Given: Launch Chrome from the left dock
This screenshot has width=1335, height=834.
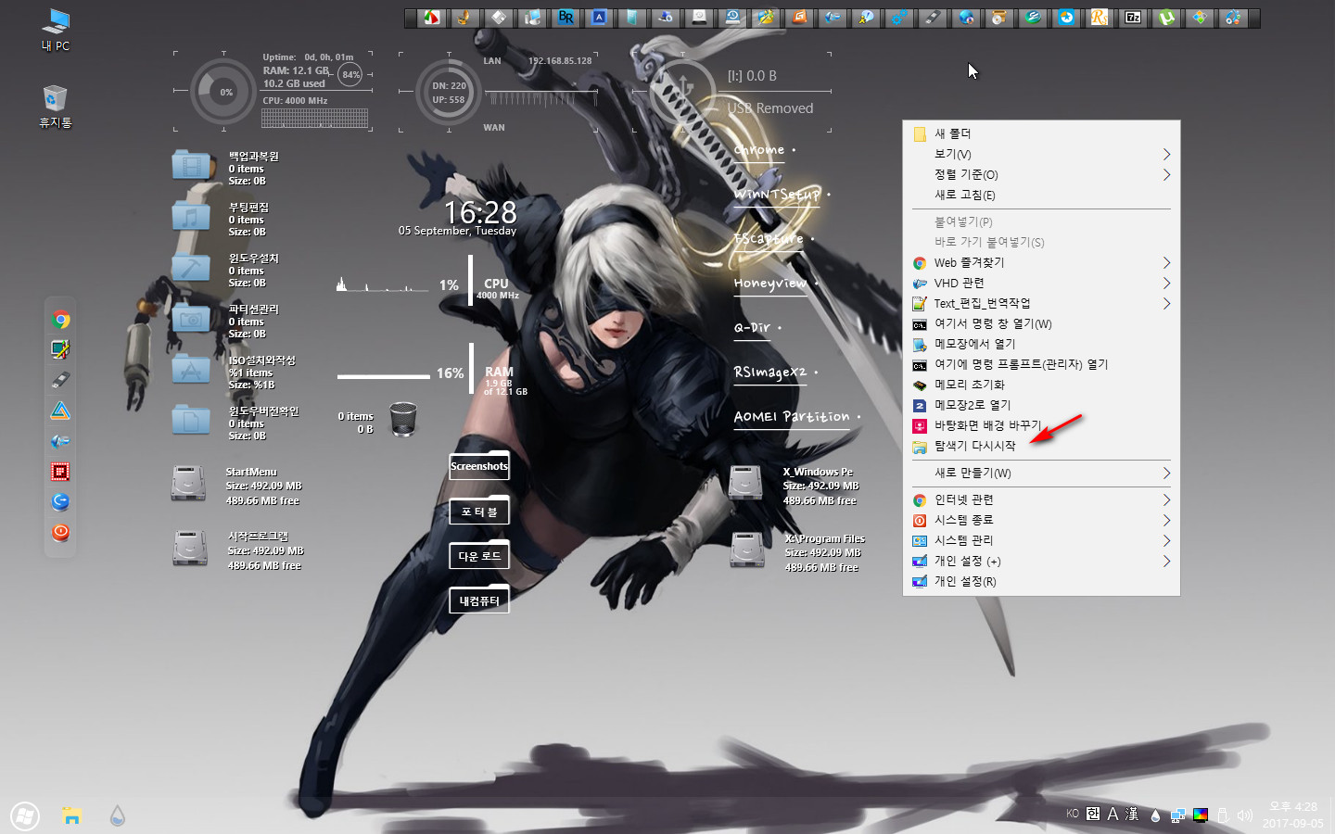Looking at the screenshot, I should [x=60, y=320].
